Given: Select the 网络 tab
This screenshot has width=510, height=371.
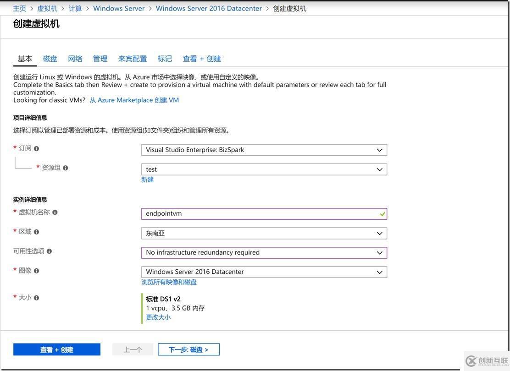Looking at the screenshot, I should [75, 58].
